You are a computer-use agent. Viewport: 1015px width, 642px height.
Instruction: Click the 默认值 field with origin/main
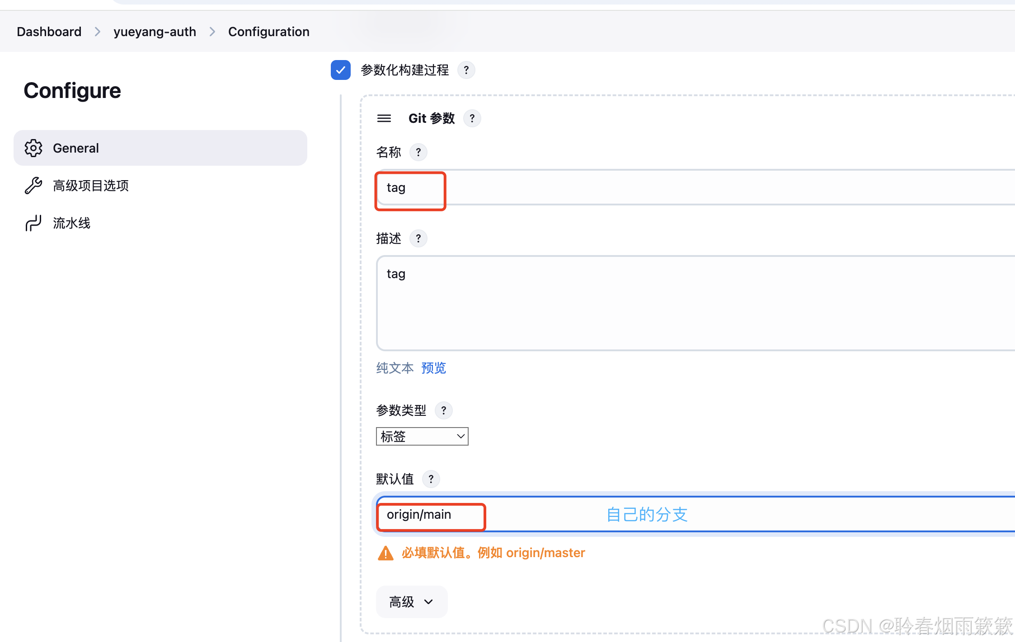click(x=678, y=515)
